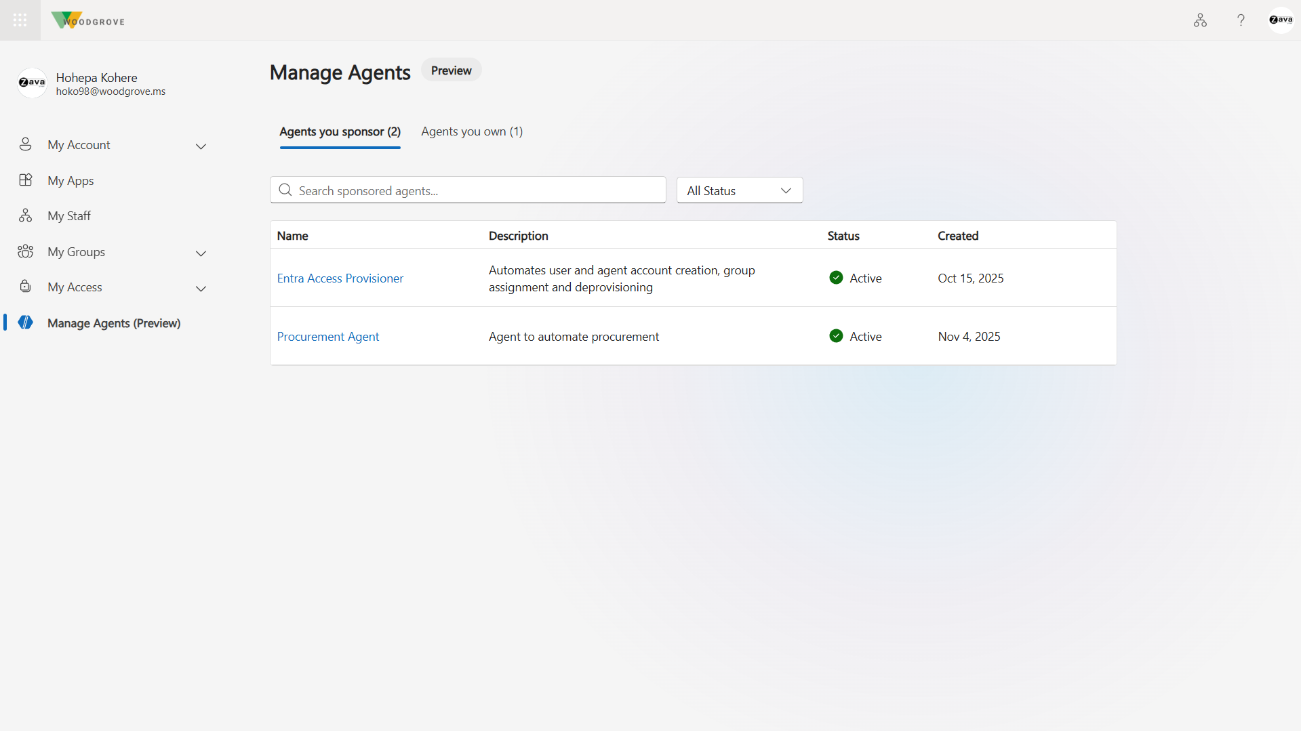Screen dimensions: 1301x731
Task: Open the Procurement Agent details
Action: [x=327, y=336]
